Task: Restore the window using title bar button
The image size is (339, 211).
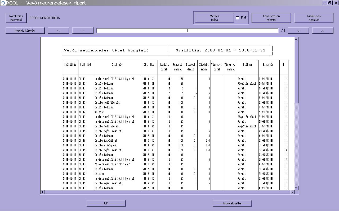Action: pos(330,3)
